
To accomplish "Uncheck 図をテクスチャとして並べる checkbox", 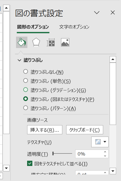I will [30, 163].
